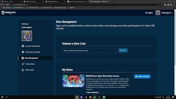Toggle the browser side panel
Screen dimensions: 176x99
coord(168,5)
